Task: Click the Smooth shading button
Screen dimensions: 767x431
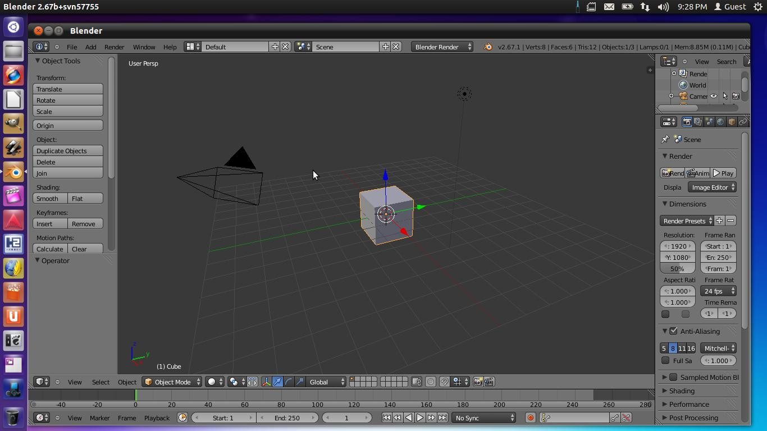Action: (x=50, y=198)
